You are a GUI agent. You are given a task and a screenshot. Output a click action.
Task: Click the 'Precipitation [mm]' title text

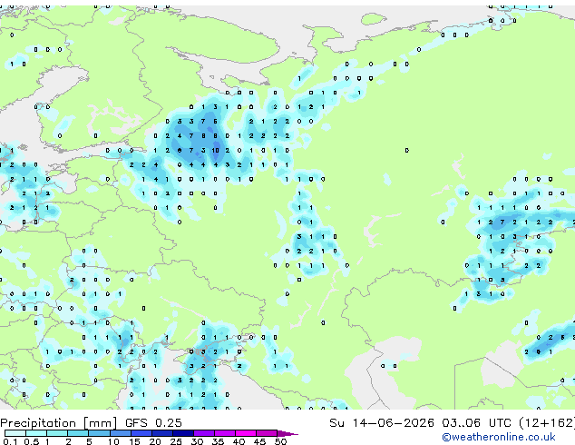(59, 423)
